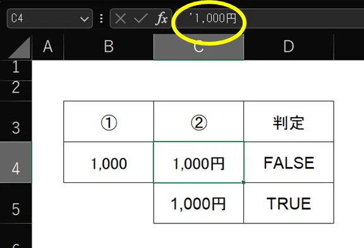Click empty cell A4
This screenshot has height=248, width=364.
(47, 162)
